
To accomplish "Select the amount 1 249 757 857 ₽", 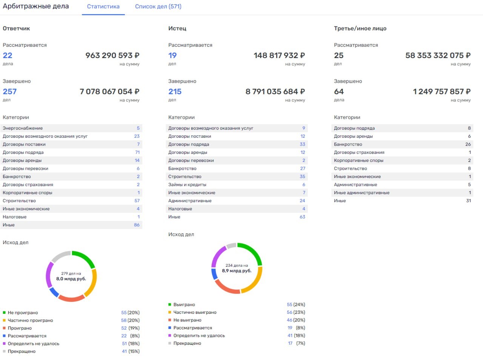I will point(442,92).
